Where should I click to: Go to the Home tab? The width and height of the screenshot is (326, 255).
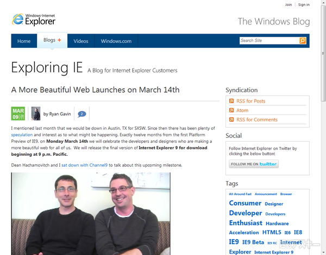24,41
